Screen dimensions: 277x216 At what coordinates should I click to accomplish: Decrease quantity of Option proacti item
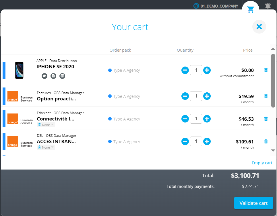coord(185,96)
